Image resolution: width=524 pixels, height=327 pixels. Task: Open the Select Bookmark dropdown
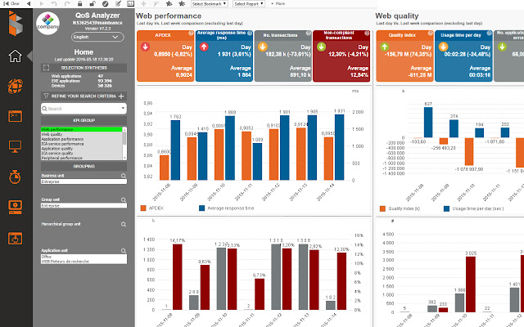(210, 3)
